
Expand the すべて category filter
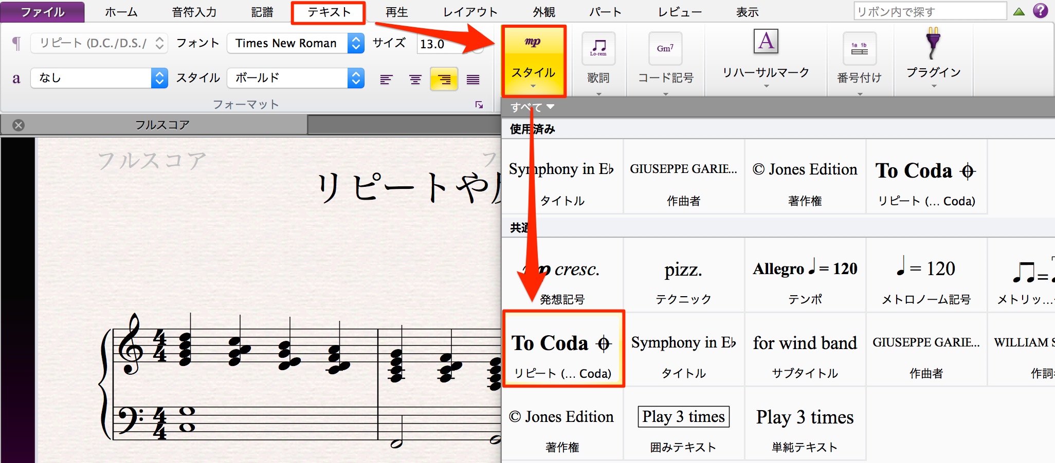pos(532,107)
